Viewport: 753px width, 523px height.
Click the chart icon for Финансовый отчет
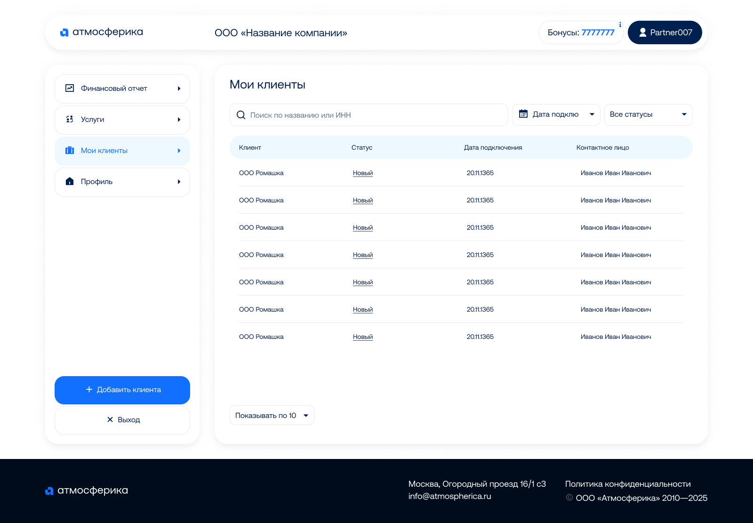(x=70, y=88)
